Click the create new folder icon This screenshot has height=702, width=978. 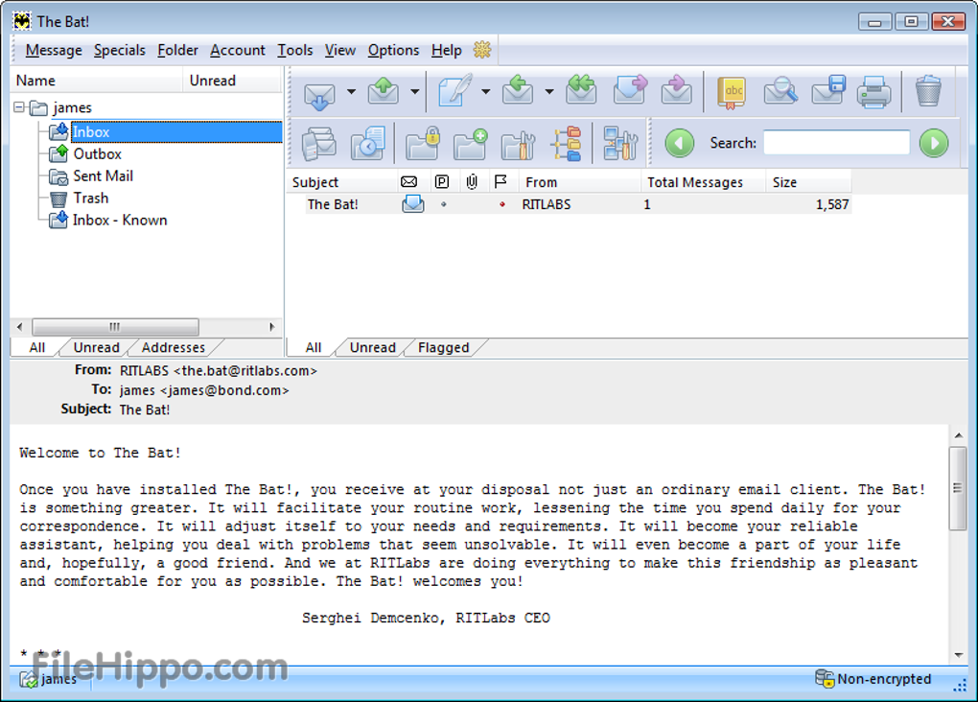[470, 144]
